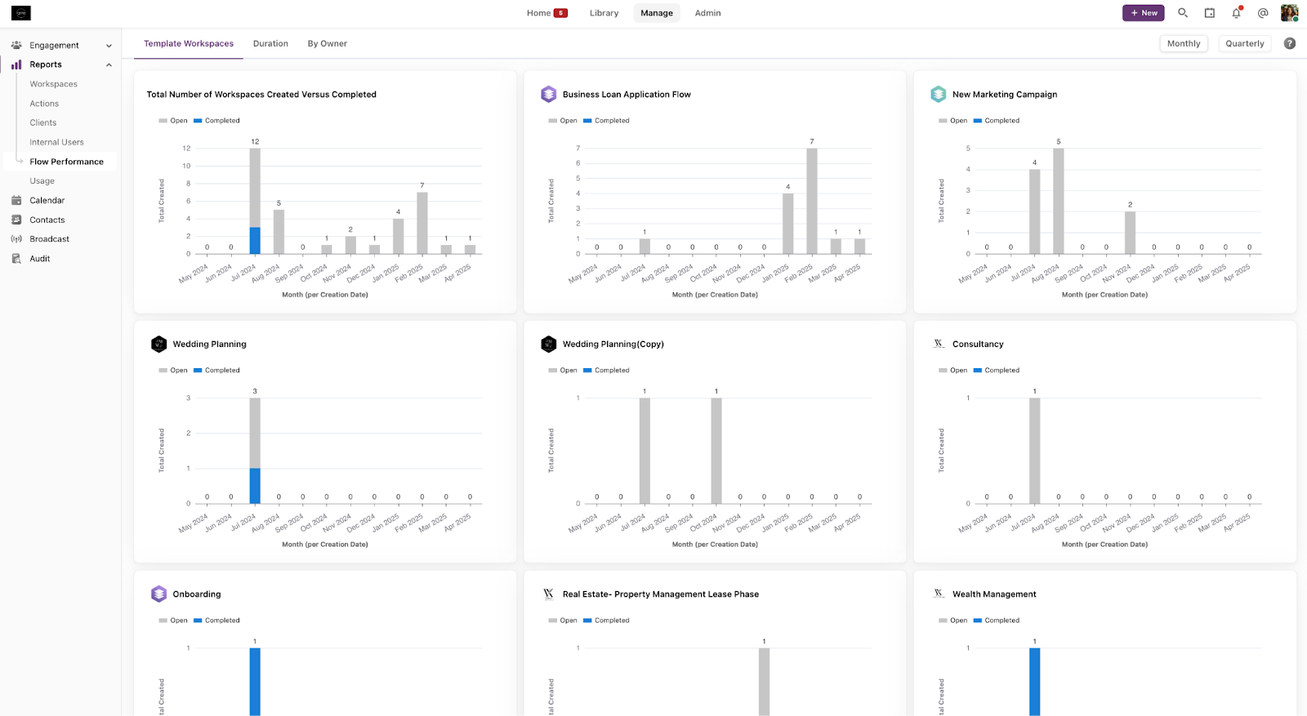
Task: Switch to the Duration tab
Action: [270, 44]
